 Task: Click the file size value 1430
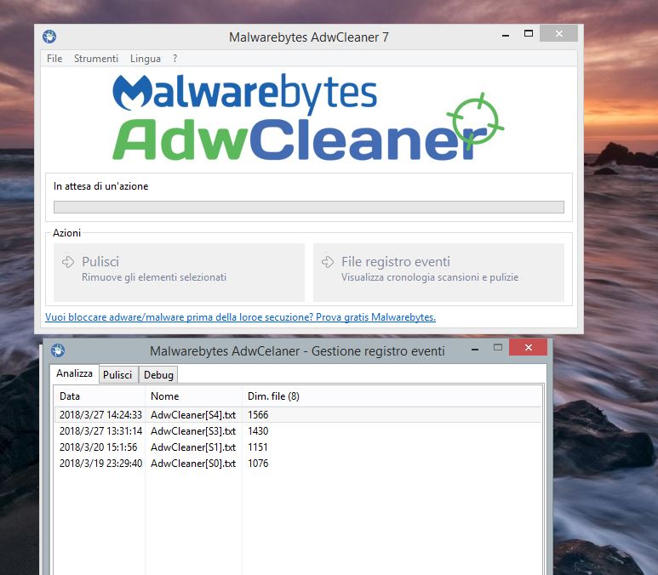[258, 431]
